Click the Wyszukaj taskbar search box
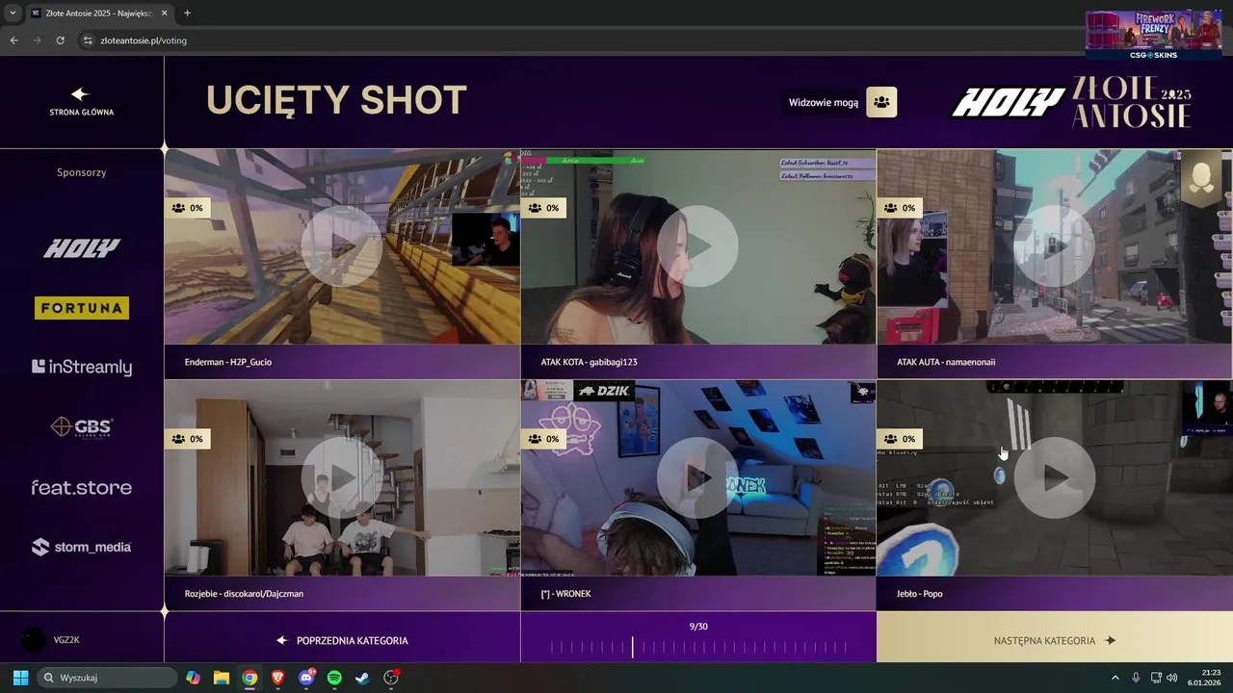The height and width of the screenshot is (693, 1233). [x=105, y=678]
